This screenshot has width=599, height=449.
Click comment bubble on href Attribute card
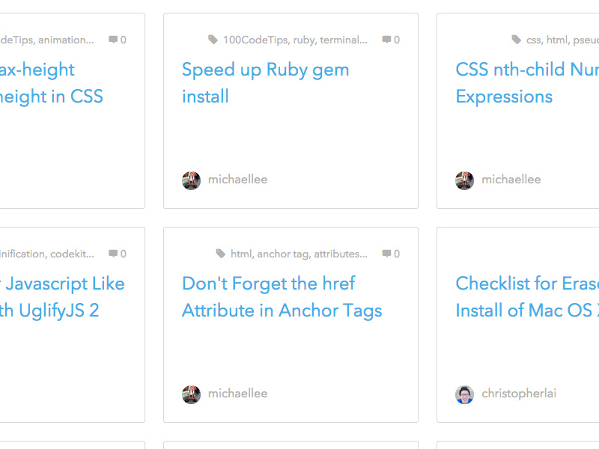point(386,254)
